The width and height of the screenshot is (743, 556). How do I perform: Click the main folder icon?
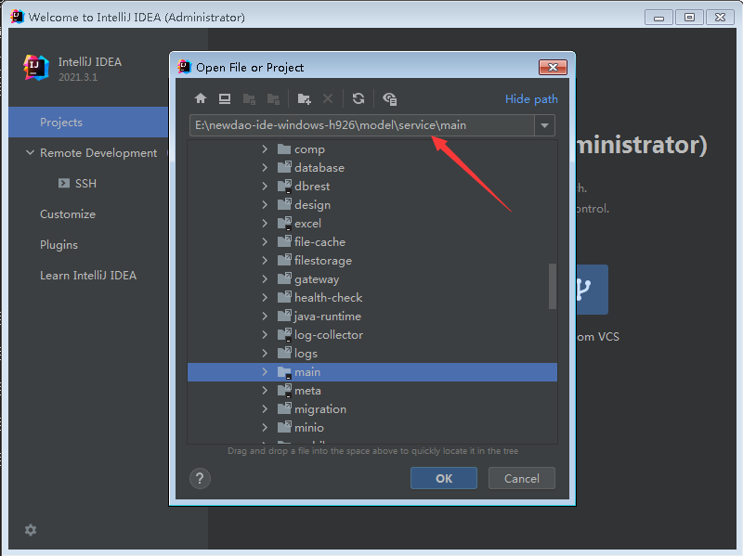point(284,372)
